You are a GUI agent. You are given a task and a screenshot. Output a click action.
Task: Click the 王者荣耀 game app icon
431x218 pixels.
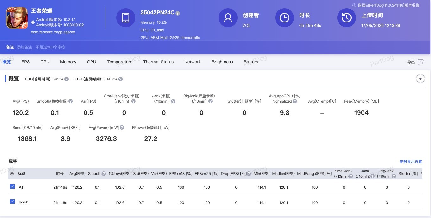[17, 18]
